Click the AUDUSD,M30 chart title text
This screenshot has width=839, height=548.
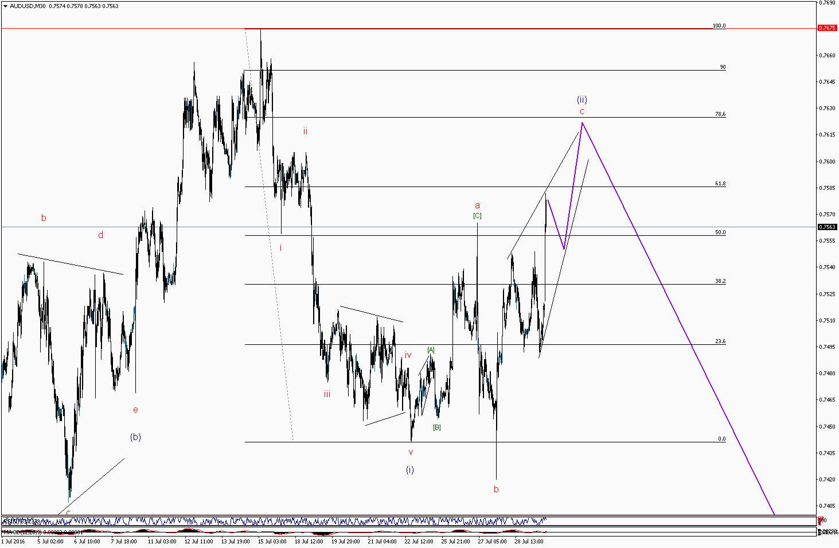(x=28, y=6)
